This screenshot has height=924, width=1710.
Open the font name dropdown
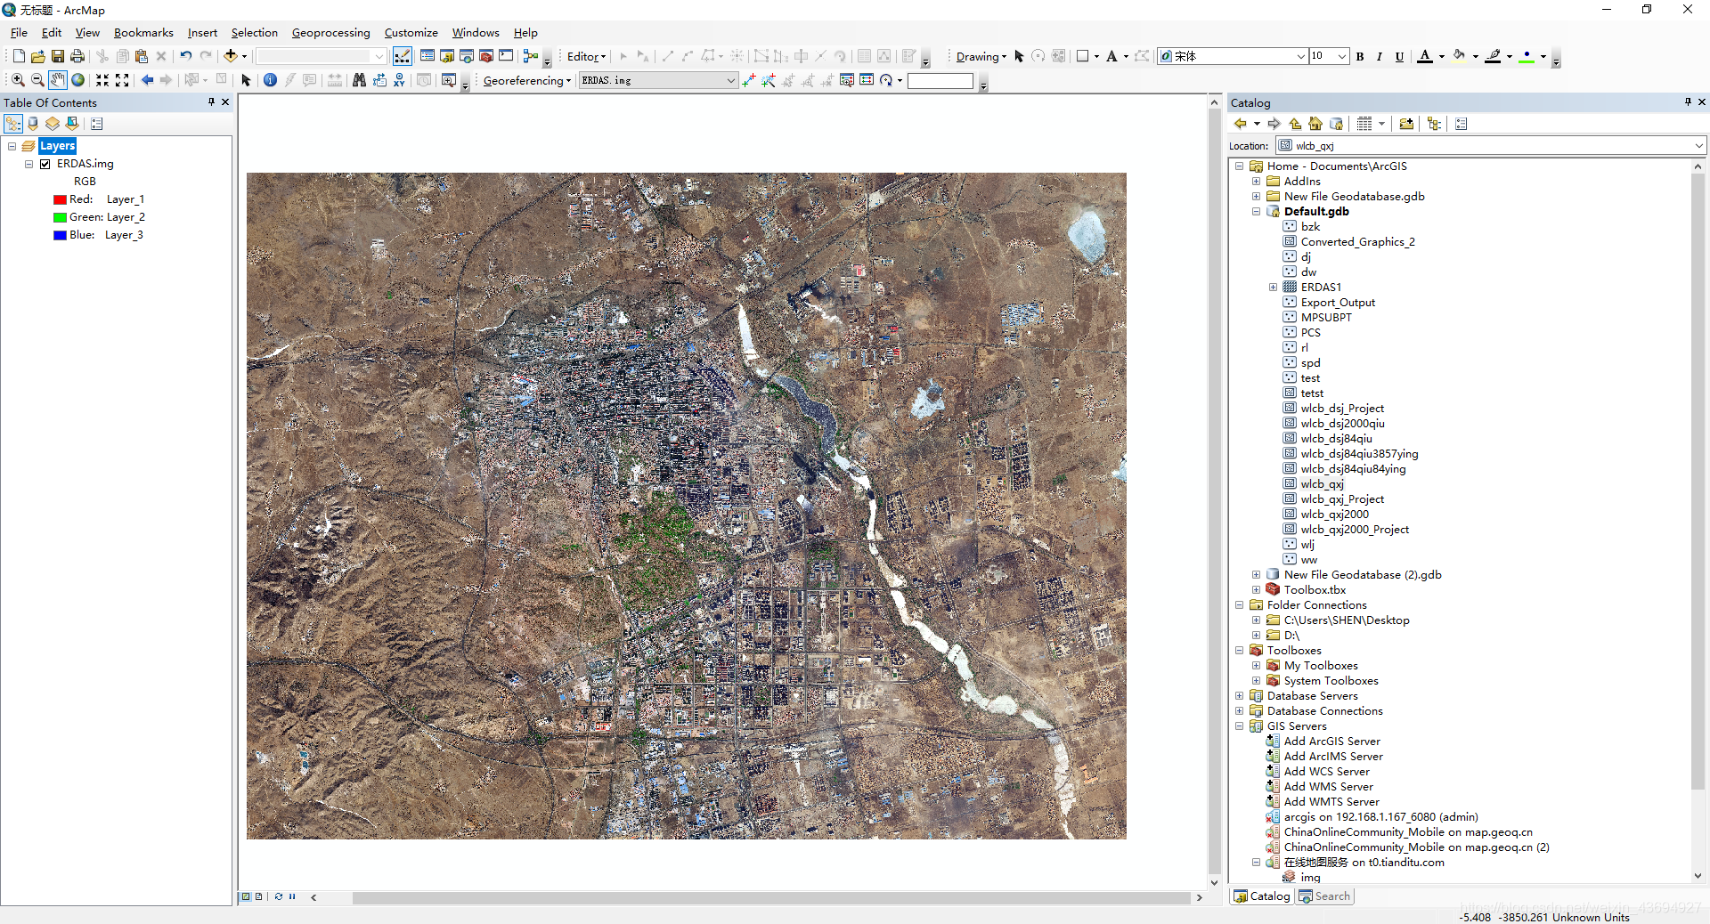1300,56
